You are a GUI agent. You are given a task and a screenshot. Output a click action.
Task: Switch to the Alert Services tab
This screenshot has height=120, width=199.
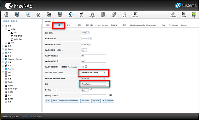pyautogui.click(x=152, y=25)
